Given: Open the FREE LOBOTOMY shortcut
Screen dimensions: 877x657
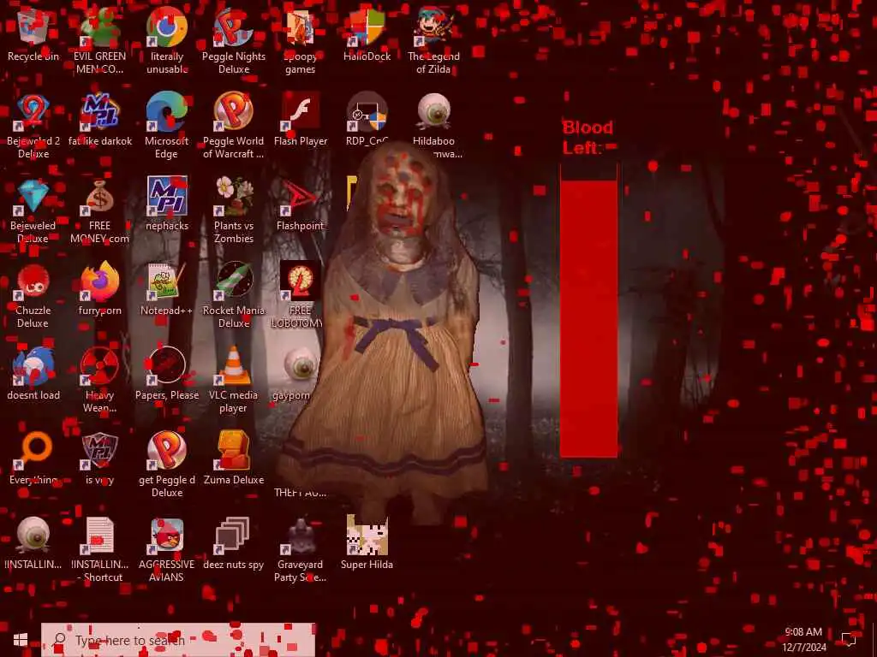Looking at the screenshot, I should click(x=301, y=281).
